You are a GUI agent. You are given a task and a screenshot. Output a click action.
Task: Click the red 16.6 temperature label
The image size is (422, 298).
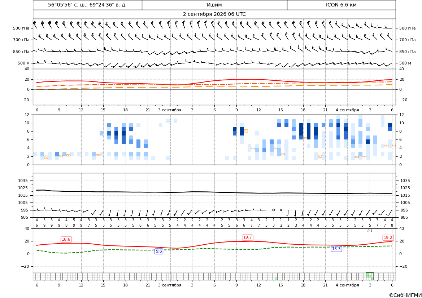(66, 239)
